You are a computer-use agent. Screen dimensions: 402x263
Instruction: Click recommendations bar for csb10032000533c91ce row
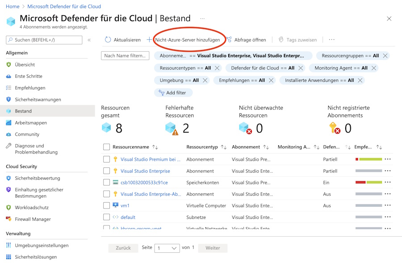[x=368, y=182]
